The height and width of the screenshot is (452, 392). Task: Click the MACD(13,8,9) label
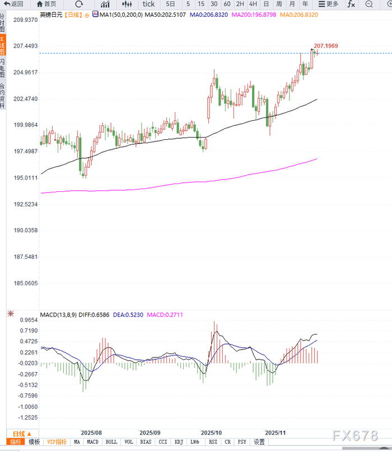[x=58, y=315]
